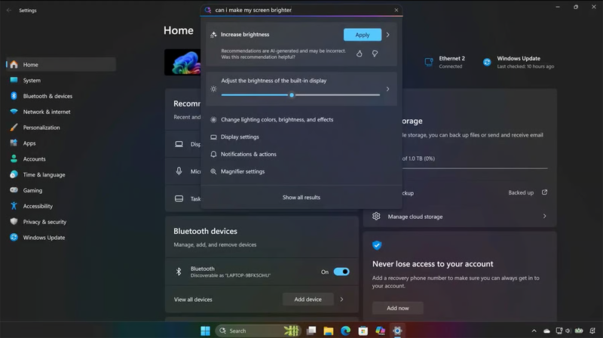Click the Bluetooth symbol icon in devices card

tap(179, 272)
